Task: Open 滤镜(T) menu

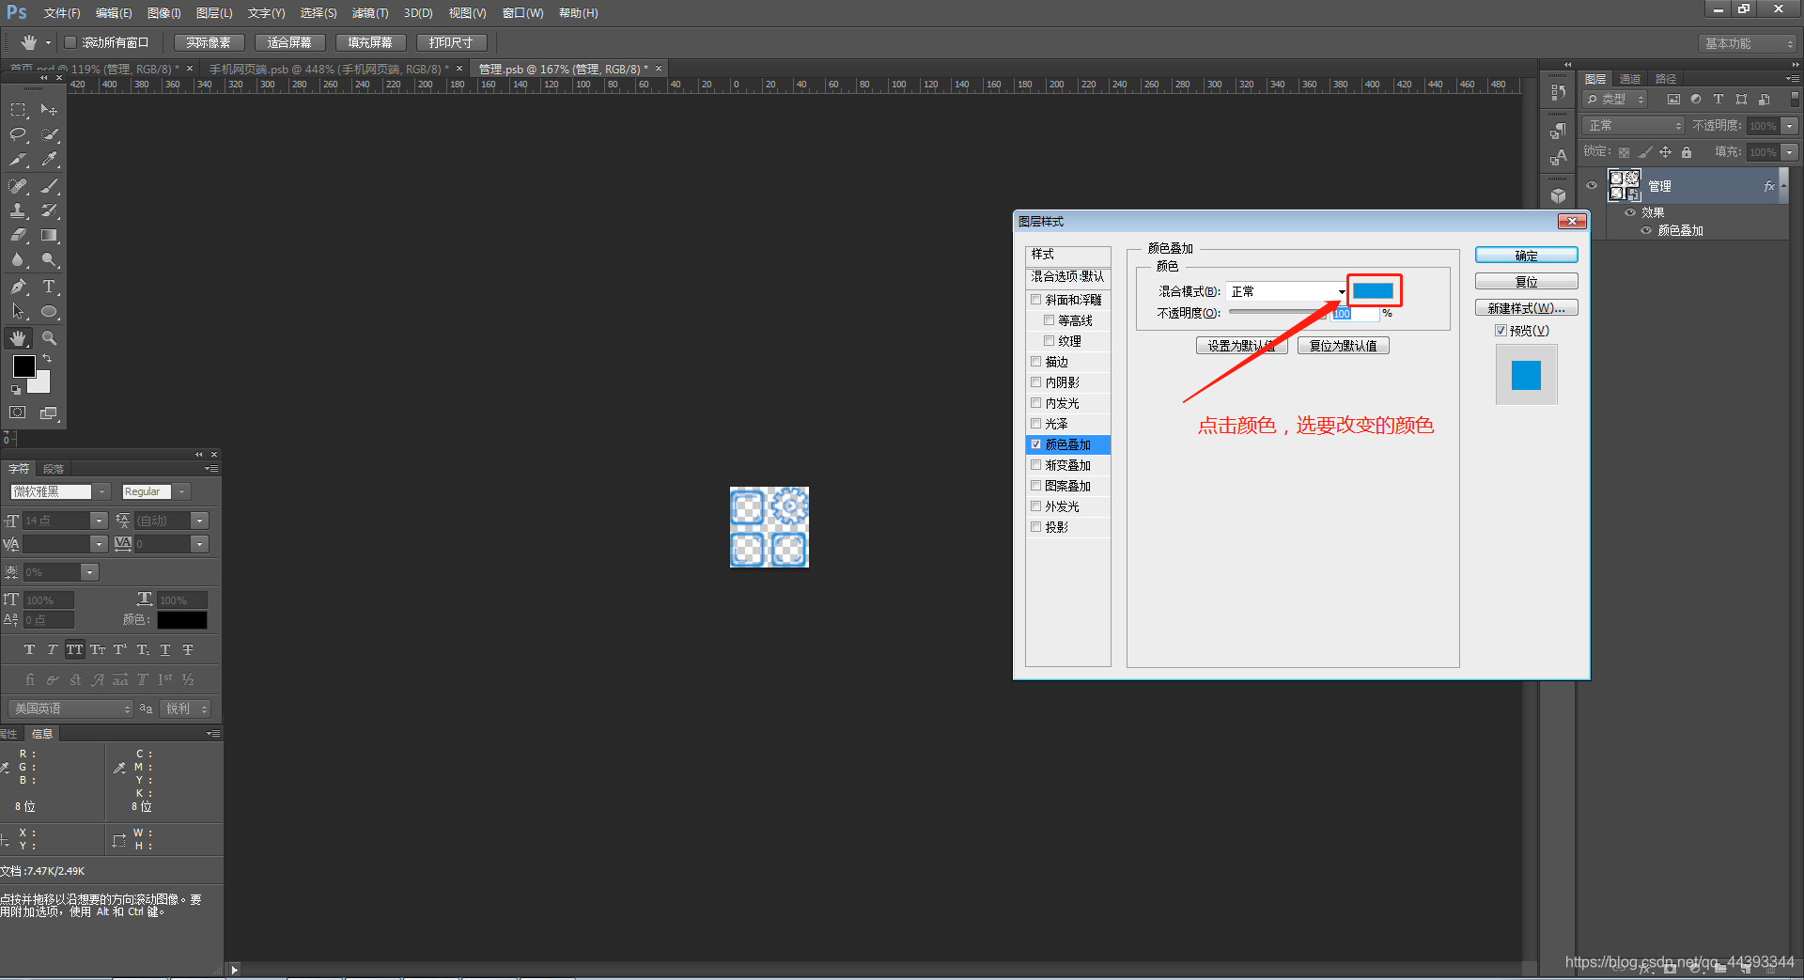Action: (x=370, y=13)
